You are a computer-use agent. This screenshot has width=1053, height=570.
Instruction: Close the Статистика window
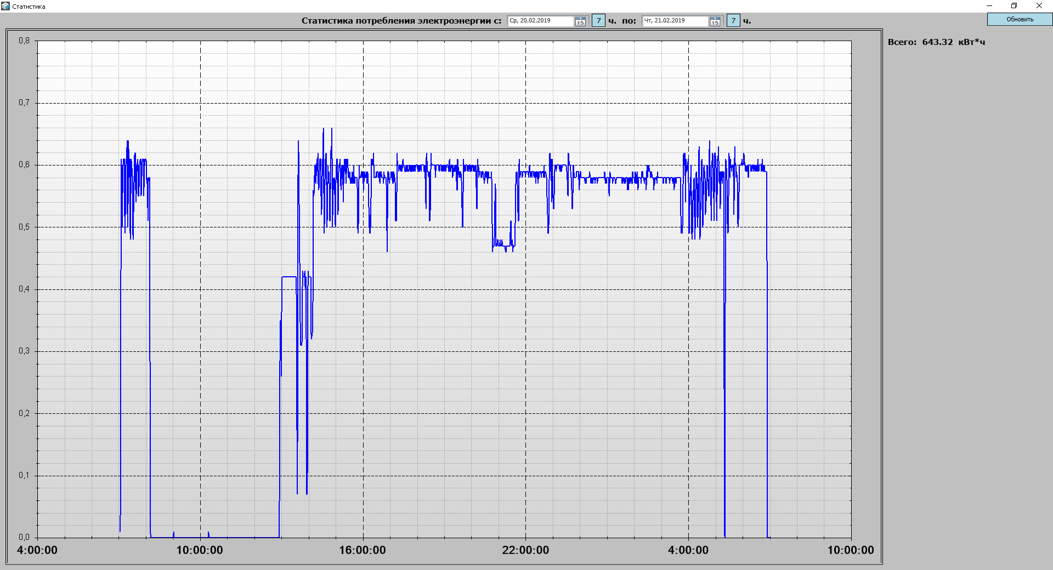[1039, 6]
